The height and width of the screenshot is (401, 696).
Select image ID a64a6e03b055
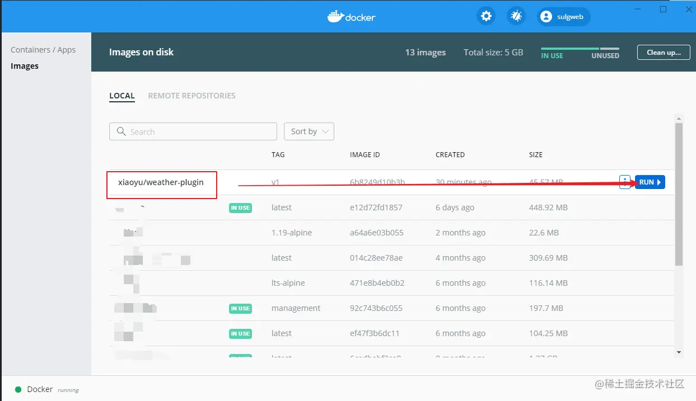point(377,233)
